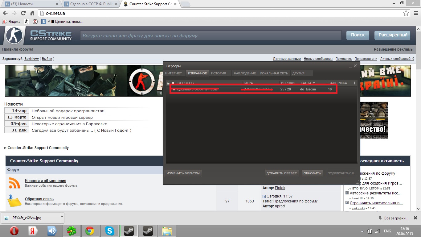
Task: Collapse the Counter-Strike Support Community section triangle
Action: pyautogui.click(x=5, y=148)
